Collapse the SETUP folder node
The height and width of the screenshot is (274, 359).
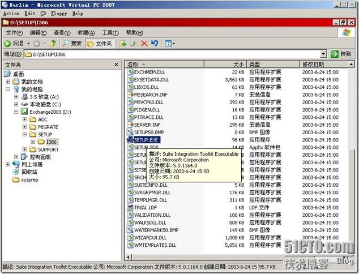click(24, 134)
